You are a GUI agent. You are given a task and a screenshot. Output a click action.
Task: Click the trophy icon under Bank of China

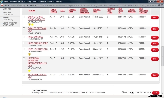pyautogui.click(x=29, y=25)
